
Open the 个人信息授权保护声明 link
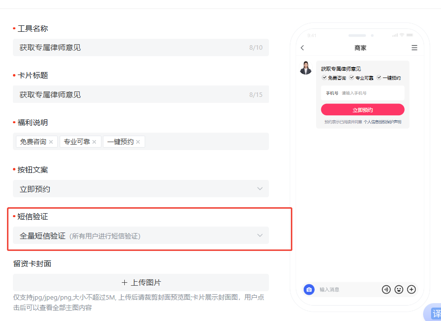click(382, 121)
